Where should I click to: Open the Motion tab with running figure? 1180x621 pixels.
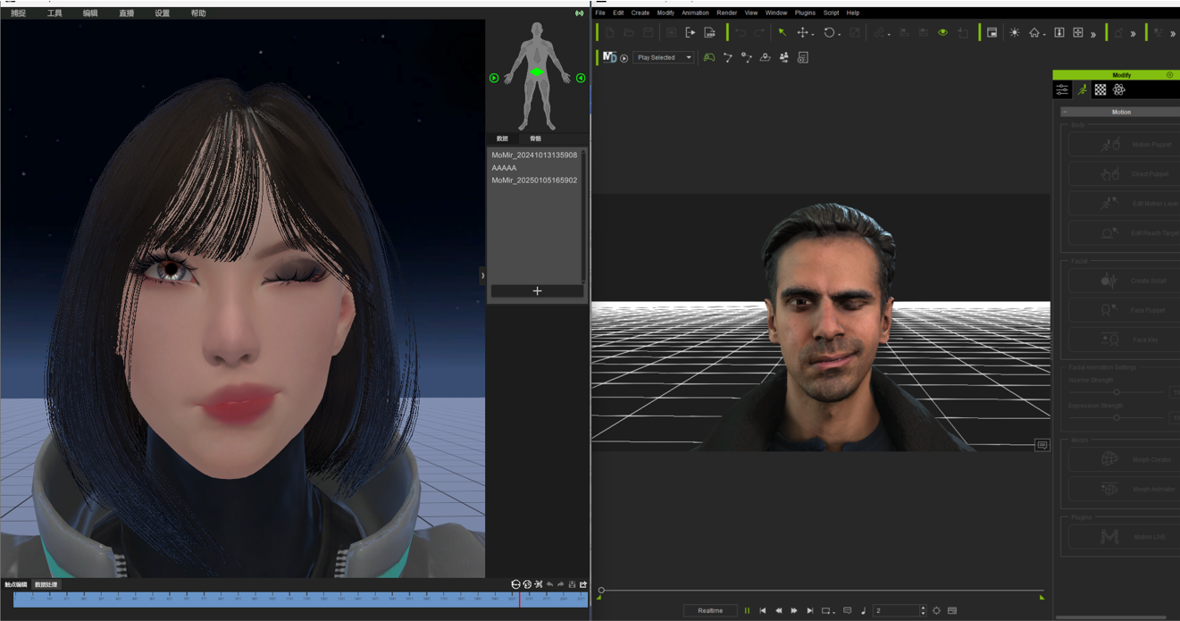click(x=1082, y=90)
